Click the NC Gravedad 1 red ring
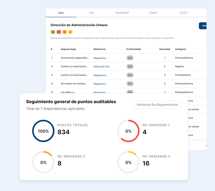Screen dimensions: 215x191 (128, 131)
